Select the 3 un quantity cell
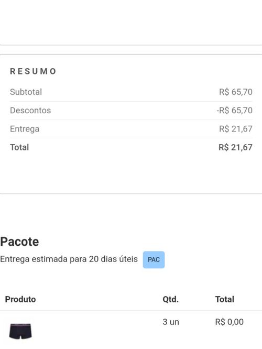The width and height of the screenshot is (262, 349). coord(171,322)
